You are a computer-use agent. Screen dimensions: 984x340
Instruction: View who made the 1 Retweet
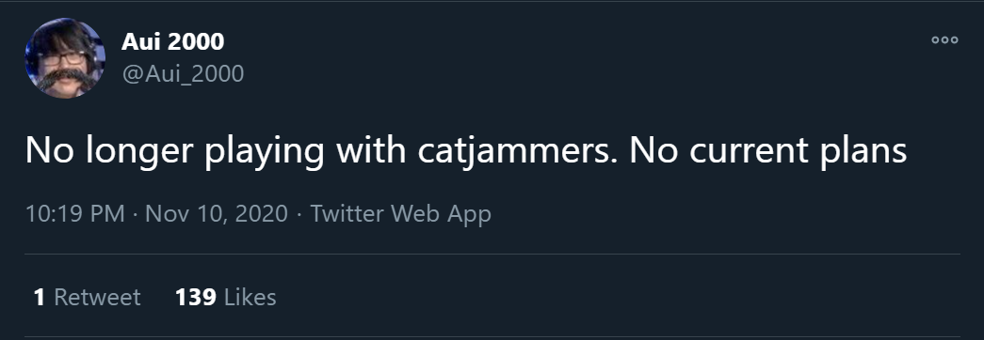coord(88,297)
